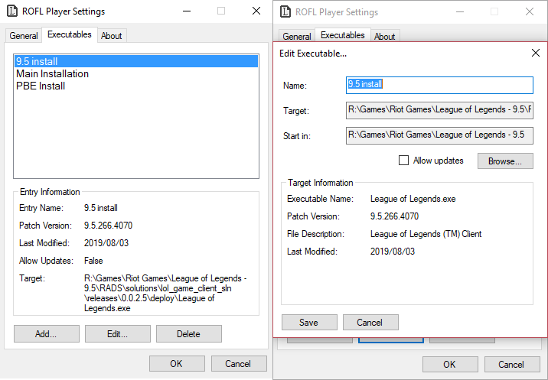Click the Add... button
The width and height of the screenshot is (548, 380).
[47, 334]
